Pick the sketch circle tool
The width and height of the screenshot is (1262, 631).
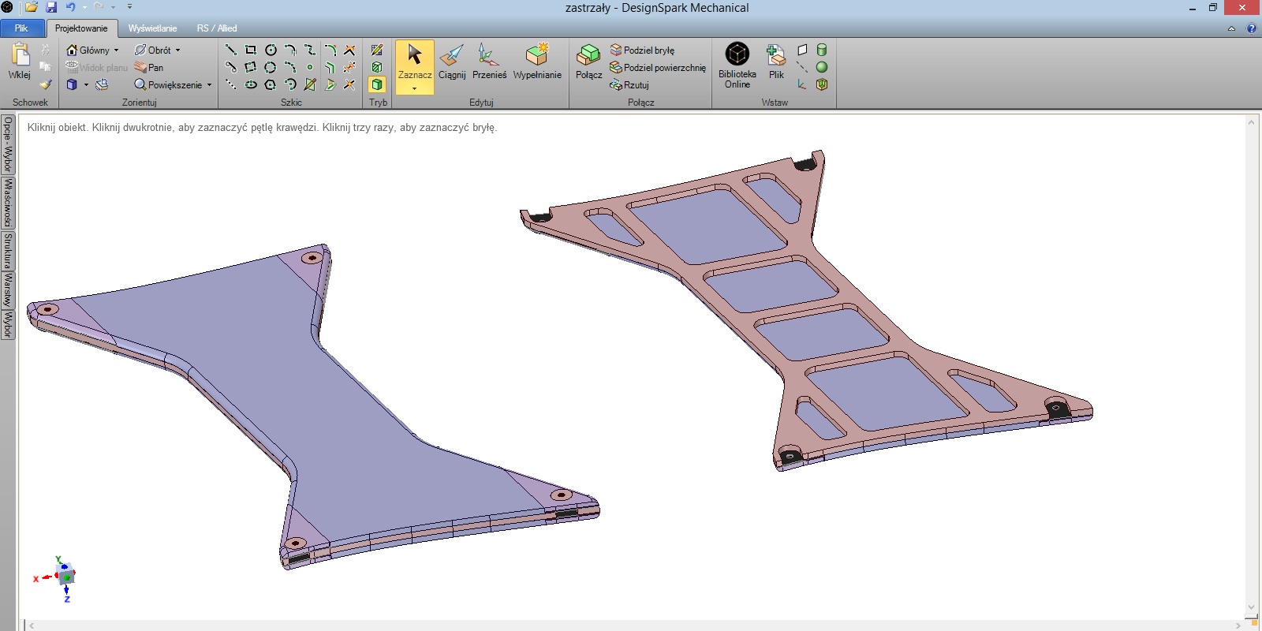click(271, 50)
